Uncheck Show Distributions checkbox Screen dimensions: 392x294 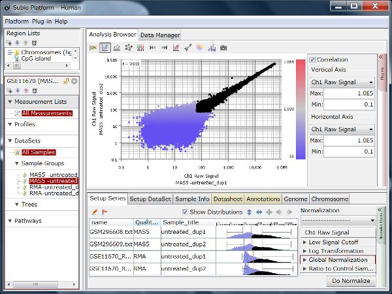(185, 212)
